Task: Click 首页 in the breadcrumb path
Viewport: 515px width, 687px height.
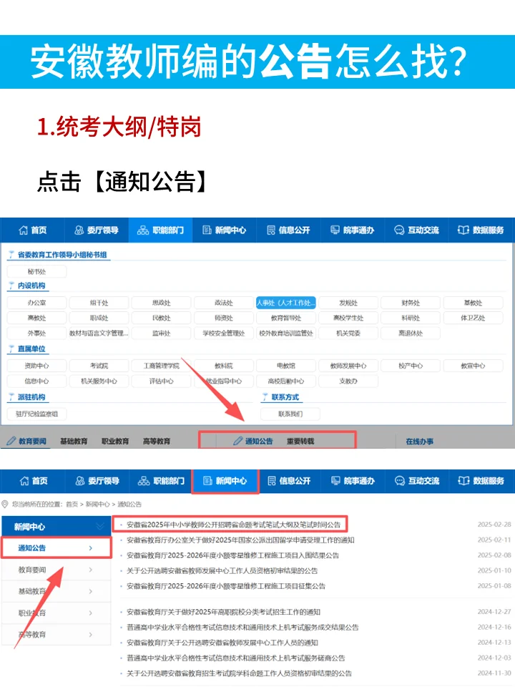Action: pyautogui.click(x=72, y=505)
